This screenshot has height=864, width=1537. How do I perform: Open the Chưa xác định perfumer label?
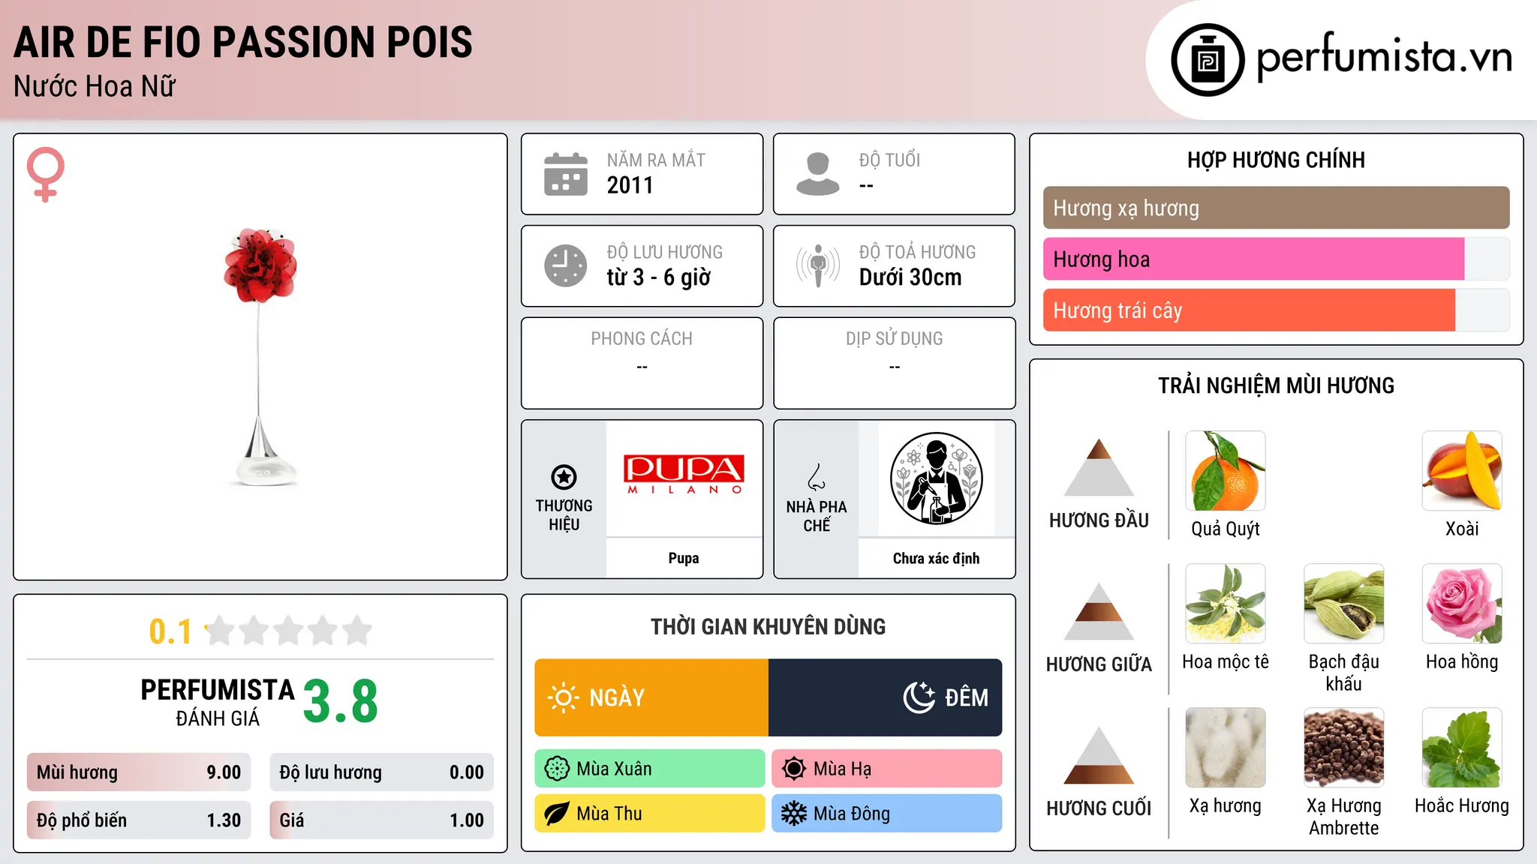pyautogui.click(x=936, y=558)
